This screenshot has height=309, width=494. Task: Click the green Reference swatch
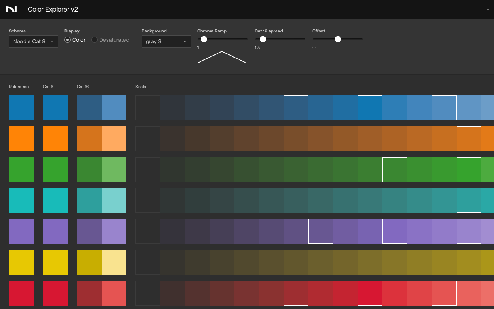point(21,170)
